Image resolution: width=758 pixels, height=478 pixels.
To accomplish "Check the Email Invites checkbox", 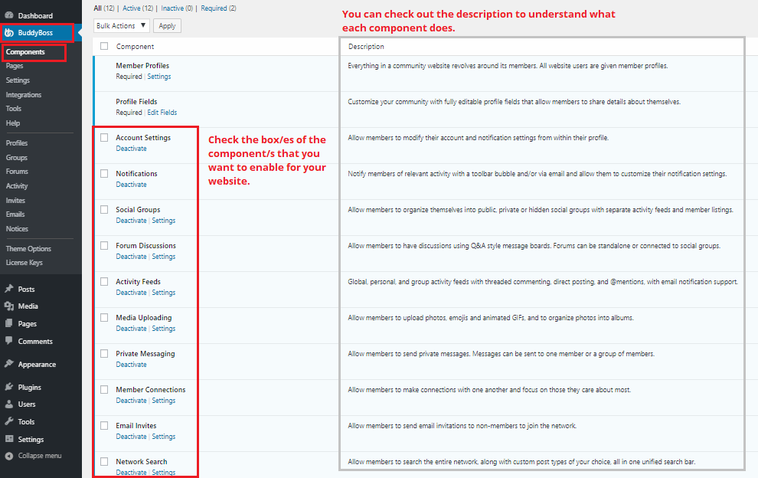I will tap(104, 426).
